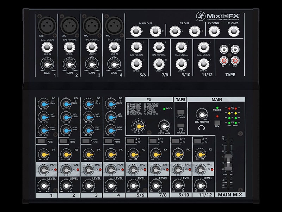The height and width of the screenshot is (212, 282).
Task: Click channel 5/6 right LINE IN jack
Action: pyautogui.click(x=136, y=64)
